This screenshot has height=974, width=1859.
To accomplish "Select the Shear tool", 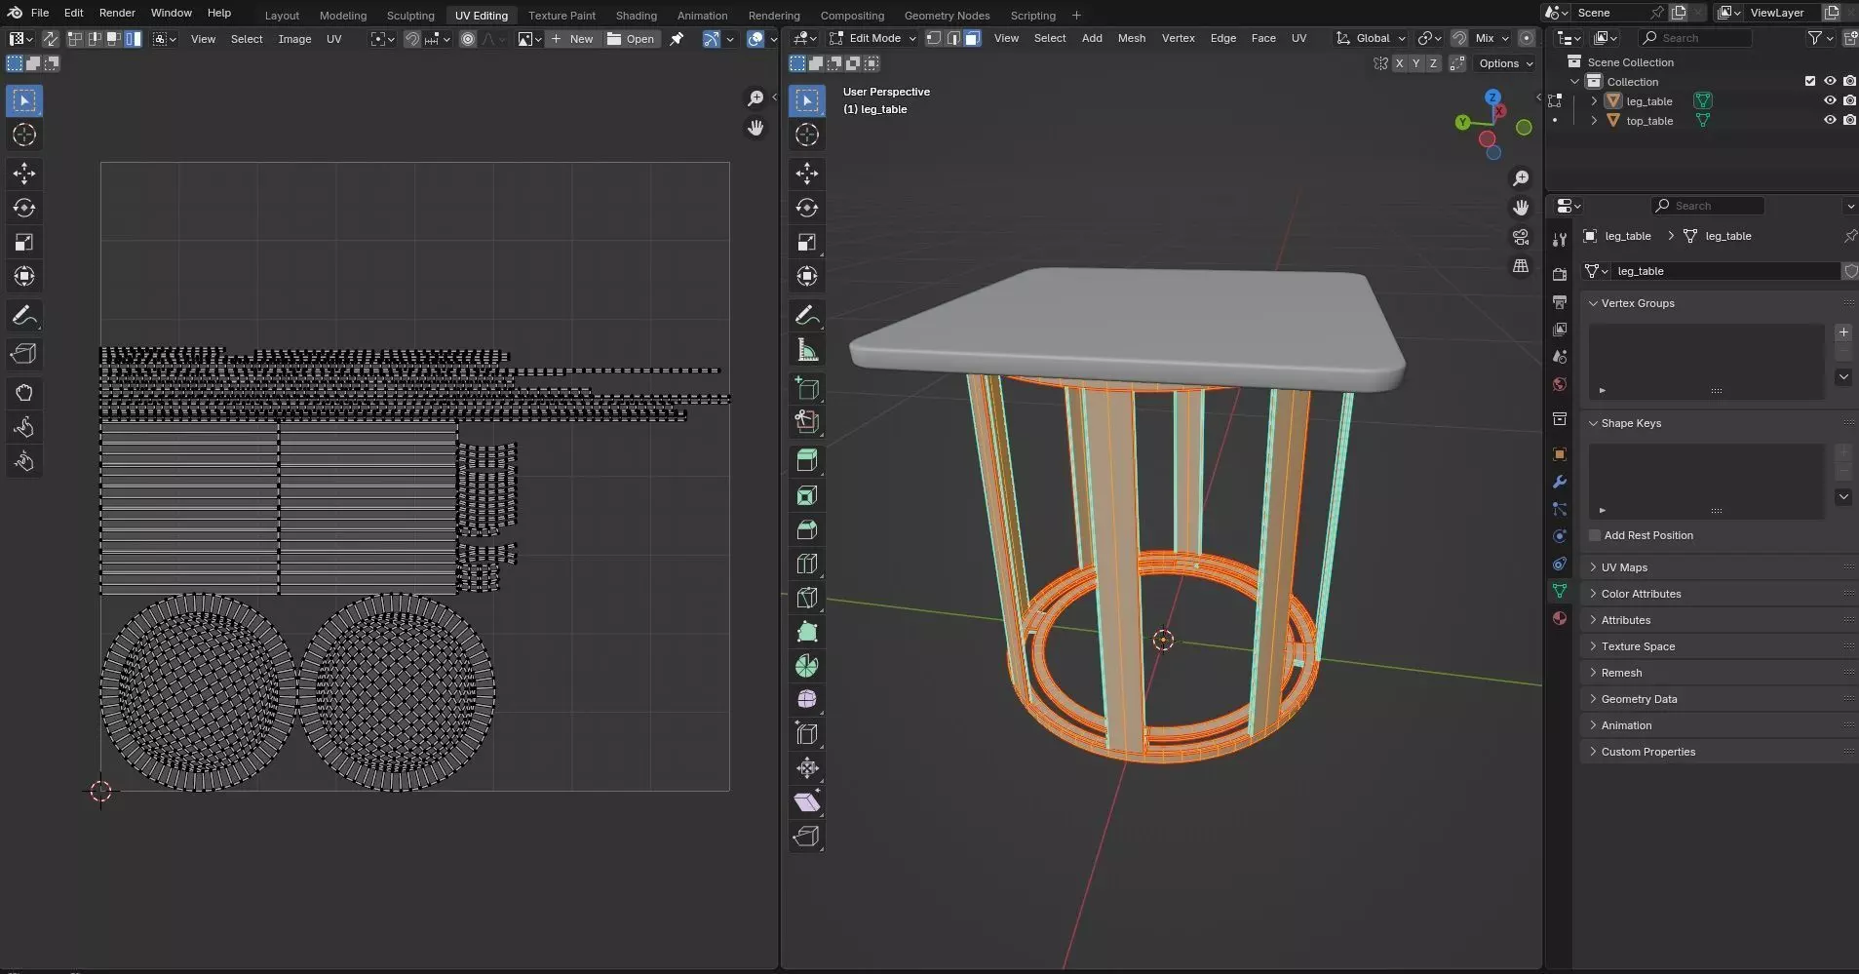I will click(x=807, y=802).
